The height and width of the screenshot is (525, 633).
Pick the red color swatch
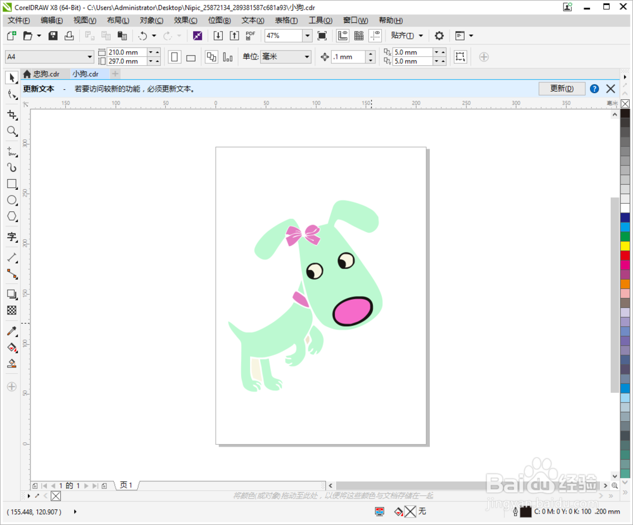pos(625,256)
